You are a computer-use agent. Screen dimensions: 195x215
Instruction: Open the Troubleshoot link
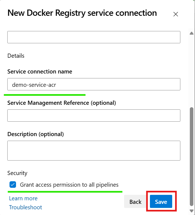pos(26,207)
